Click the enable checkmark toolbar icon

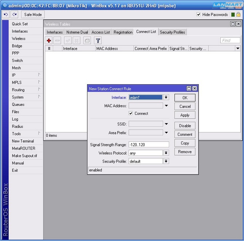pos(68,40)
